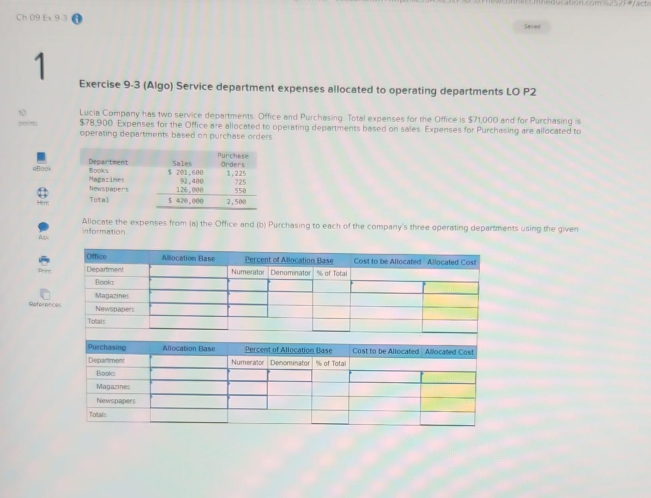Screen dimensions: 651x498
Task: Open the Allocation Base dropdown in Purchasing Books row
Action: (x=188, y=374)
